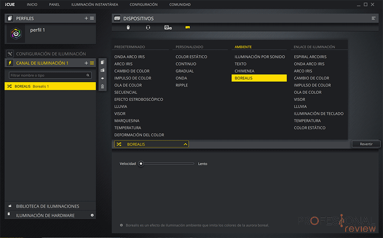Click the Filtrar nombre o tipo field
This screenshot has width=383, height=238.
click(x=50, y=75)
